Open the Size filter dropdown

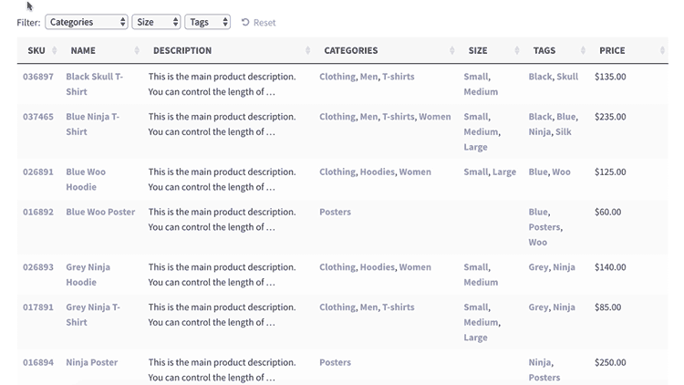[x=156, y=22]
